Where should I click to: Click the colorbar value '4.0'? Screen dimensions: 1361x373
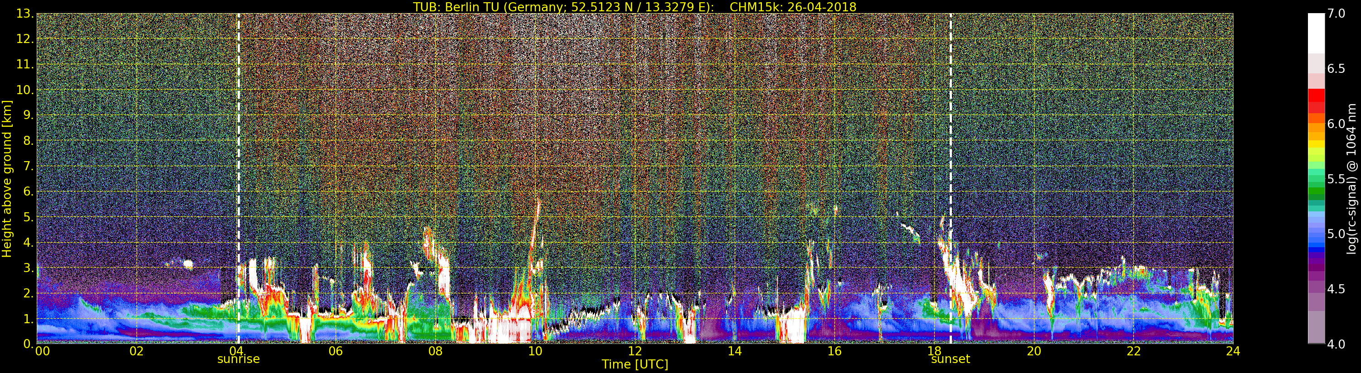tap(1336, 344)
